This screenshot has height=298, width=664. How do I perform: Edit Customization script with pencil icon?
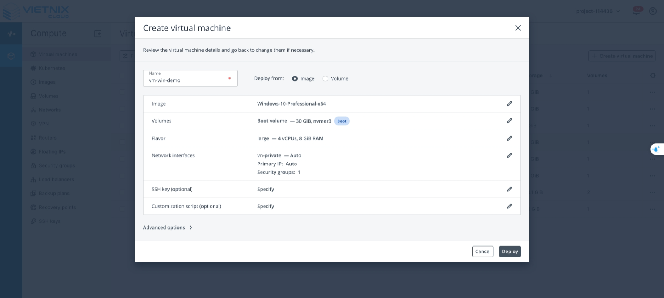click(509, 206)
